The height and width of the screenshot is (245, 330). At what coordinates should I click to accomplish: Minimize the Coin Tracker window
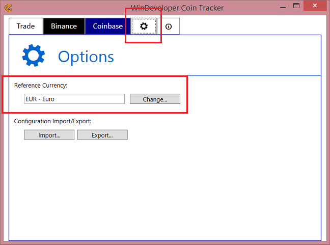283,7
